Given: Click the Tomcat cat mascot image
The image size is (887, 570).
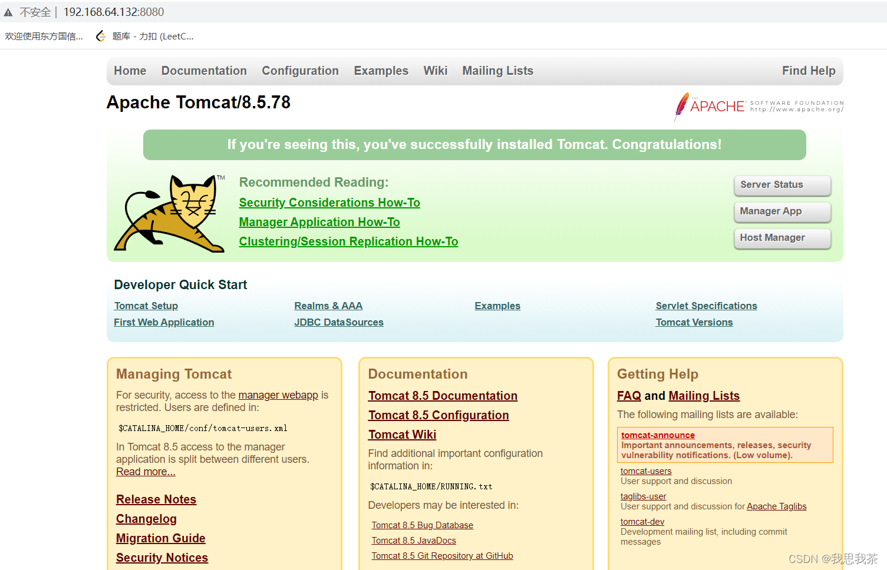Looking at the screenshot, I should 169,213.
